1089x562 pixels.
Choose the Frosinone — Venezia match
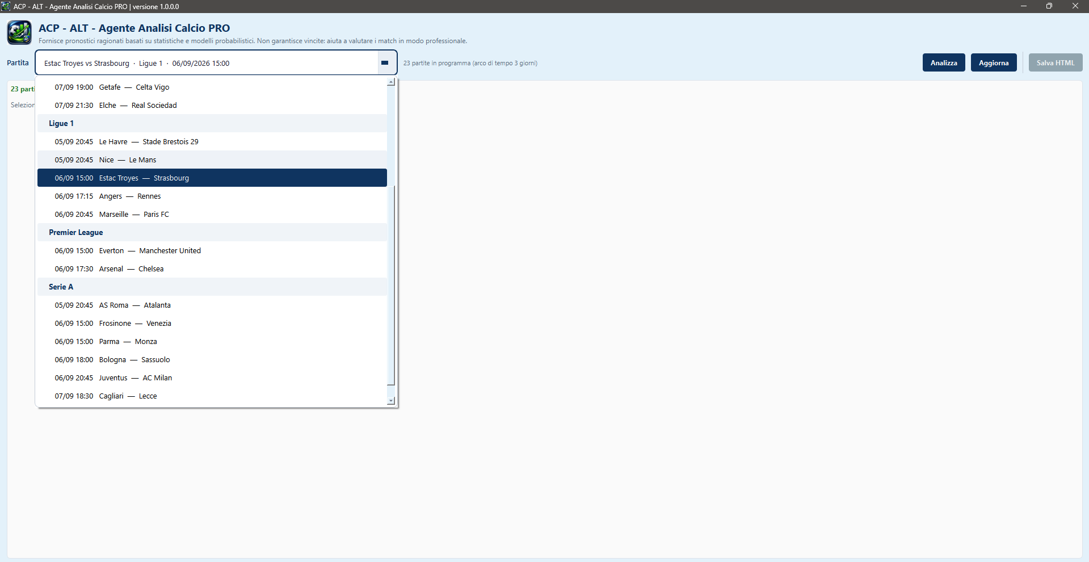[212, 323]
